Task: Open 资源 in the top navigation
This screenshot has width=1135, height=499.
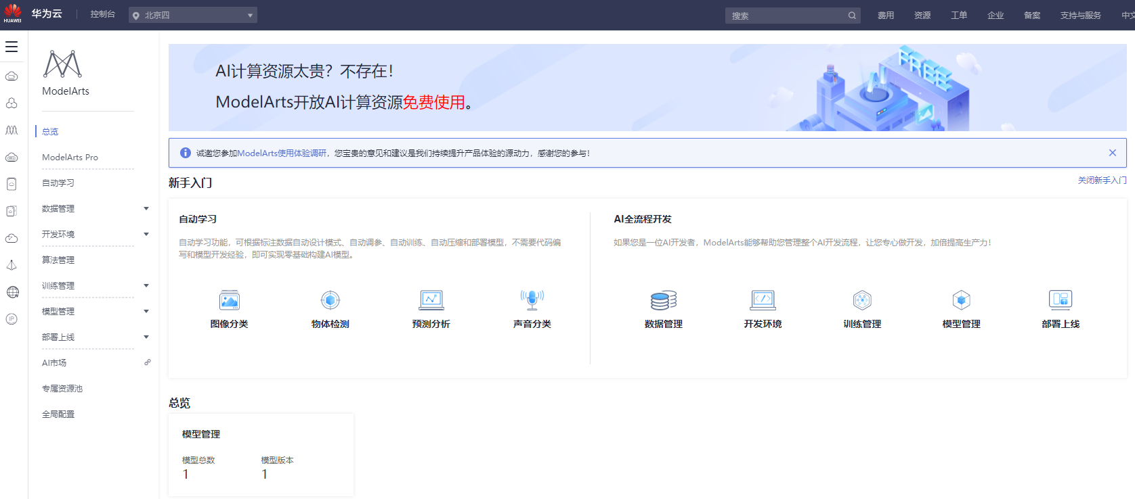Action: [922, 16]
